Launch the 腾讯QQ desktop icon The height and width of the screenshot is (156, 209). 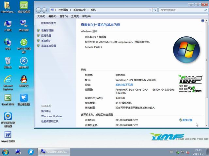tap(24, 81)
